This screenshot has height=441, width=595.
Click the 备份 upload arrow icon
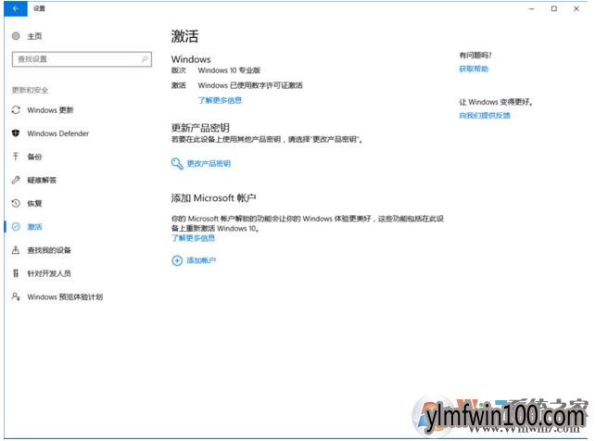point(16,157)
